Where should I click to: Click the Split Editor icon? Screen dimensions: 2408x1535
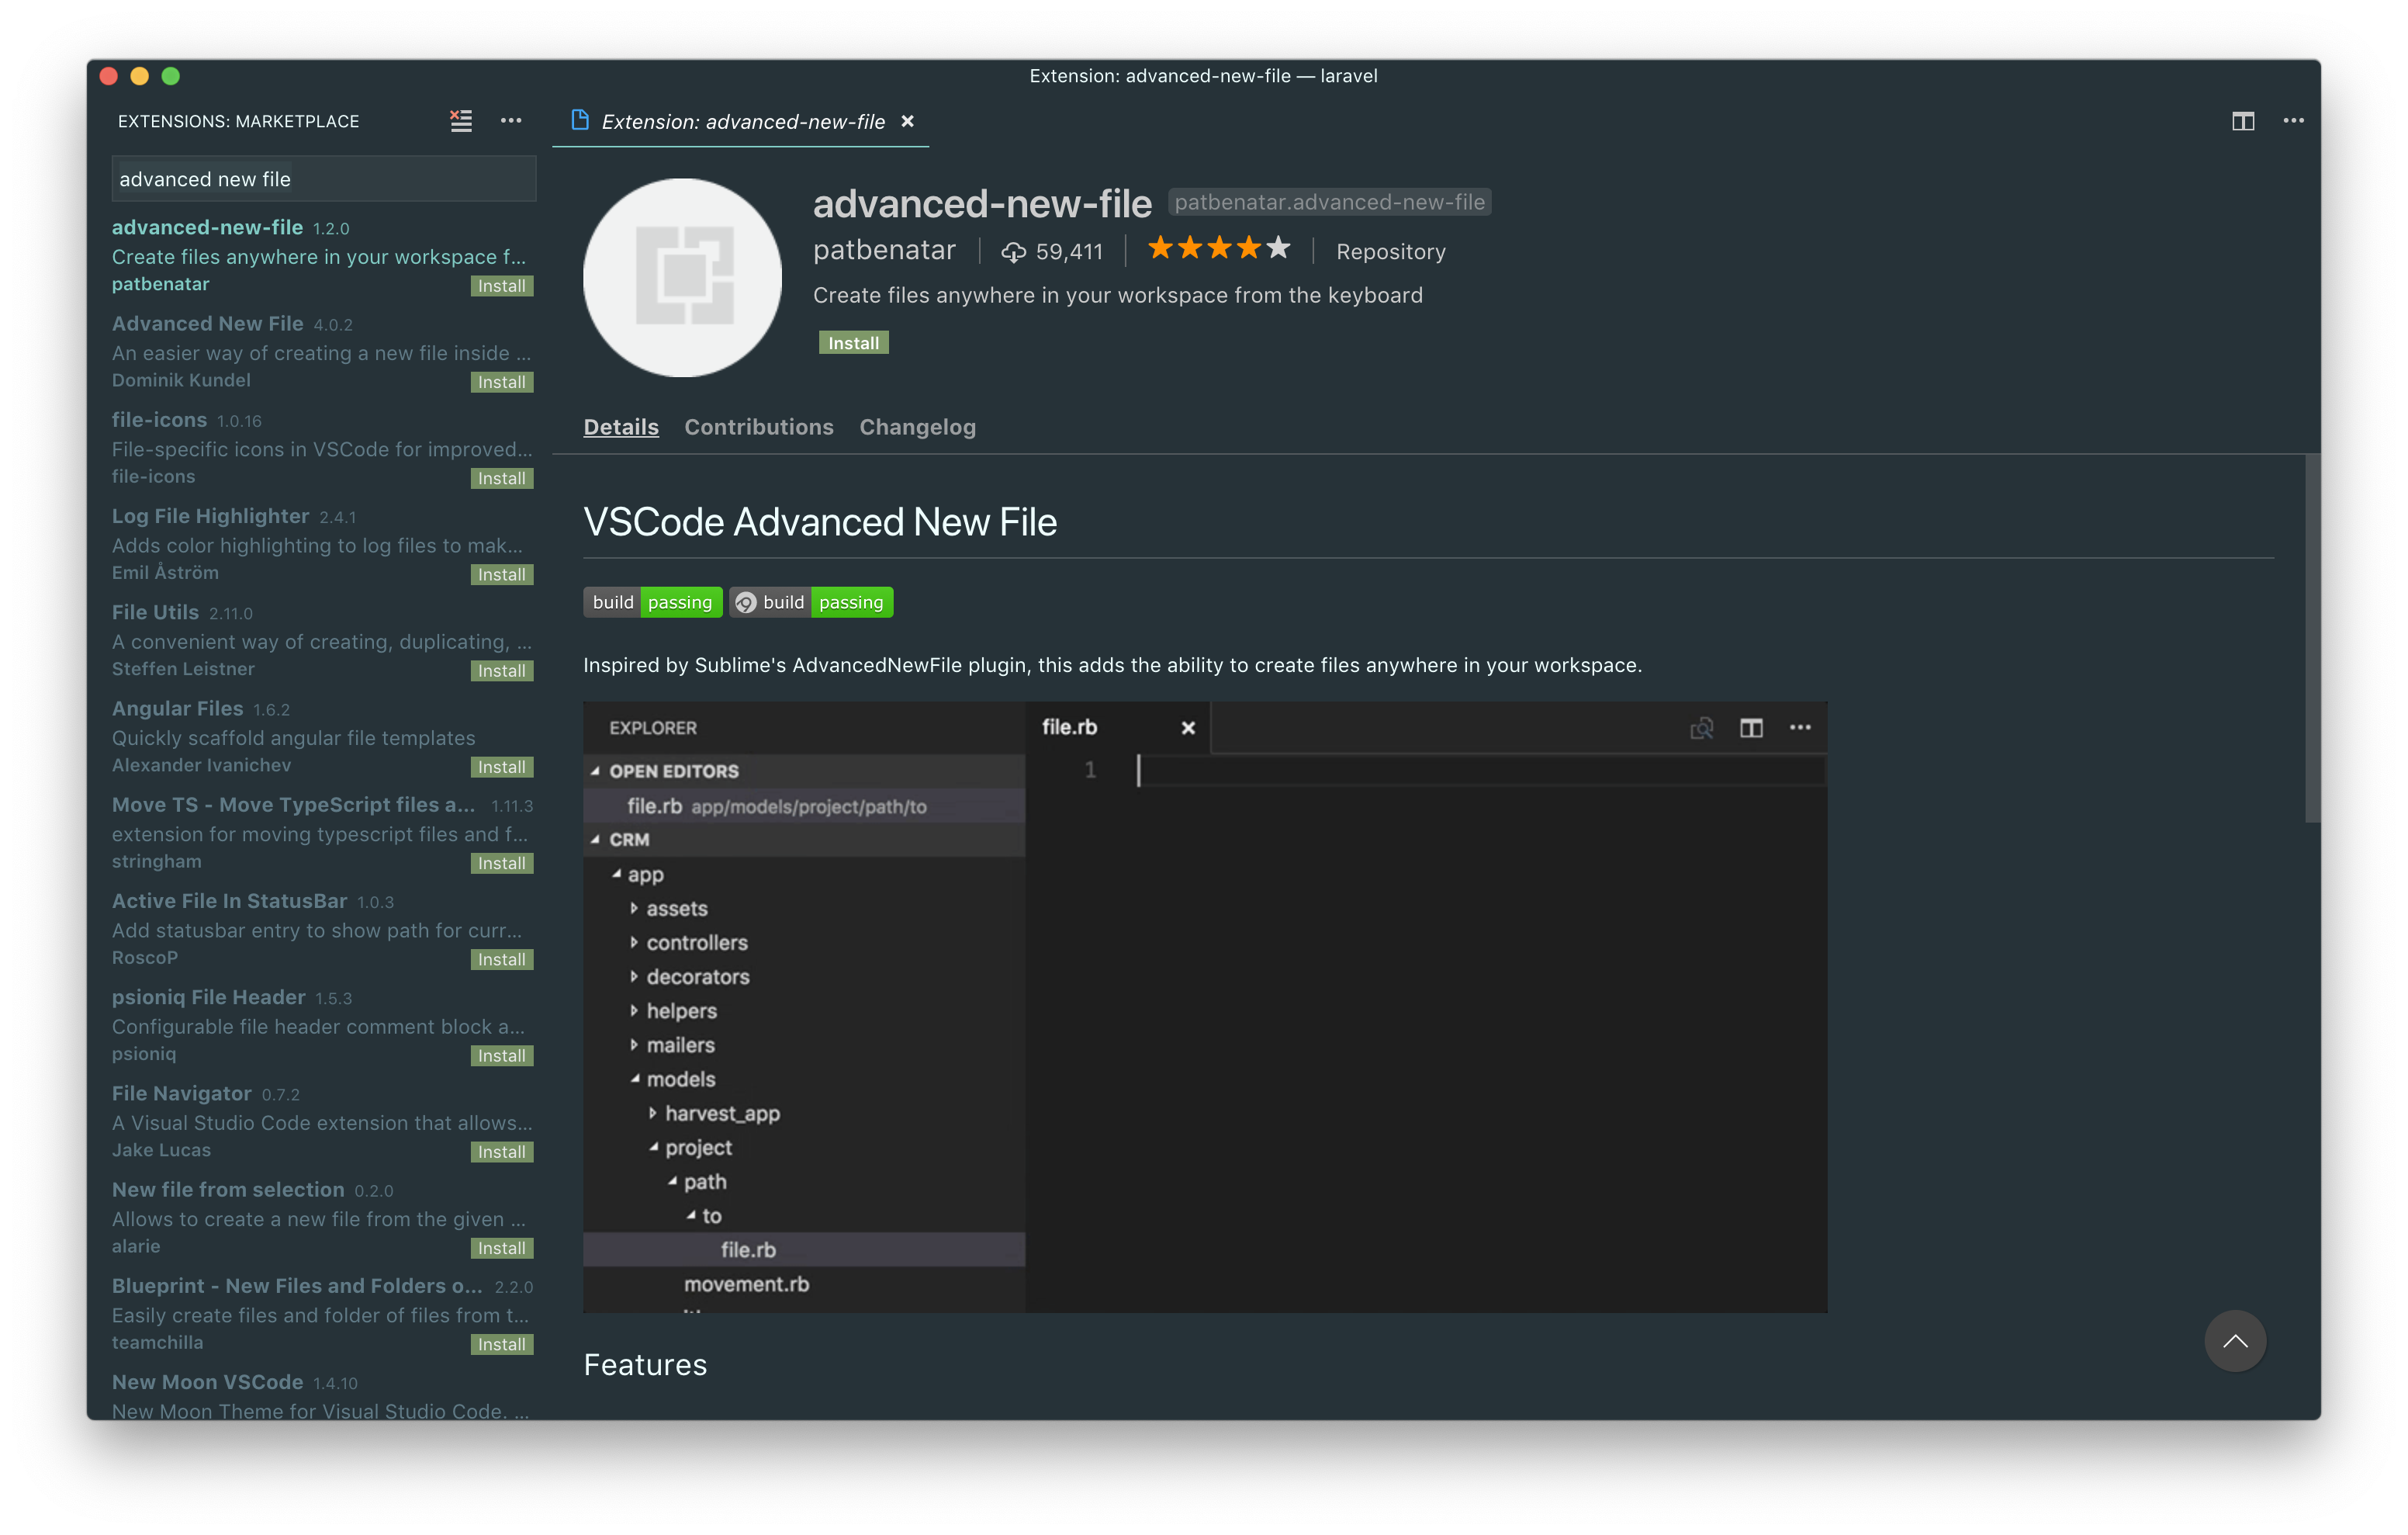[x=2242, y=121]
